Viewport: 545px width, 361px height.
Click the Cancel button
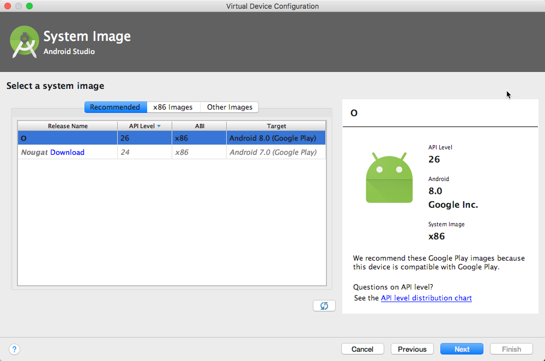coord(362,349)
